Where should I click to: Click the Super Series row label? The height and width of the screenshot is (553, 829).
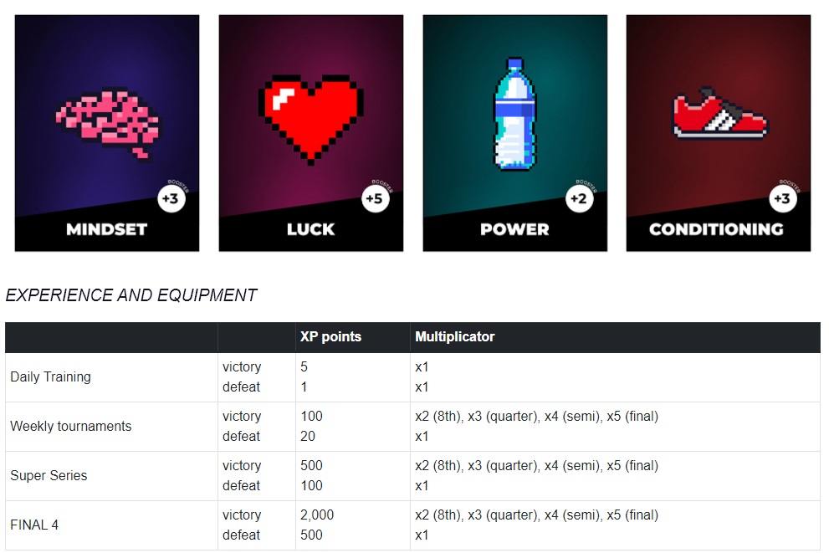49,476
